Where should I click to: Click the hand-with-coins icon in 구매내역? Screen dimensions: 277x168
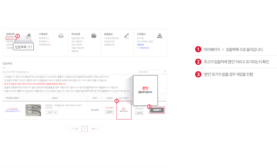click(x=61, y=36)
